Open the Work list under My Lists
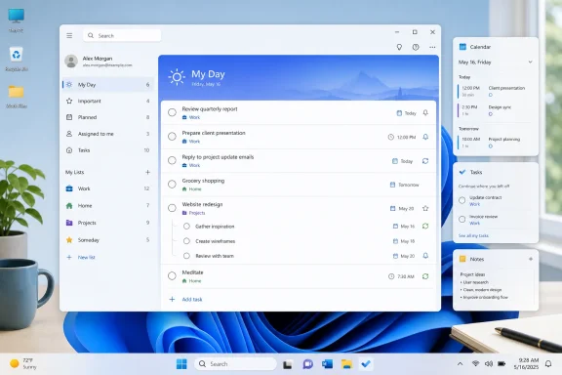Image resolution: width=562 pixels, height=375 pixels. (108, 188)
